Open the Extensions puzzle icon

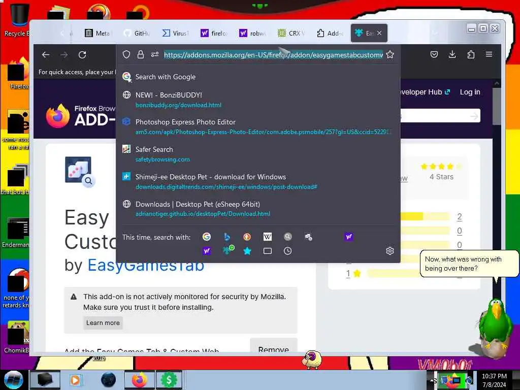point(471,54)
